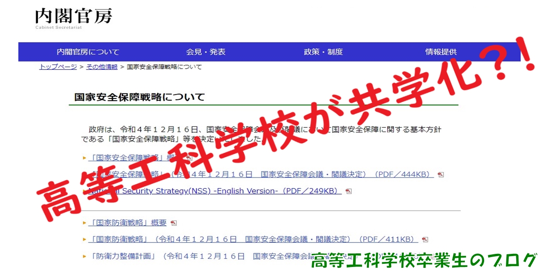Open the 「国家安全保障戦略」概要 link

tap(135, 158)
